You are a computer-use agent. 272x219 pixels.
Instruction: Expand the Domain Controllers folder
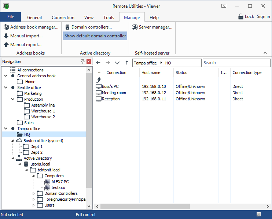tap(33, 193)
